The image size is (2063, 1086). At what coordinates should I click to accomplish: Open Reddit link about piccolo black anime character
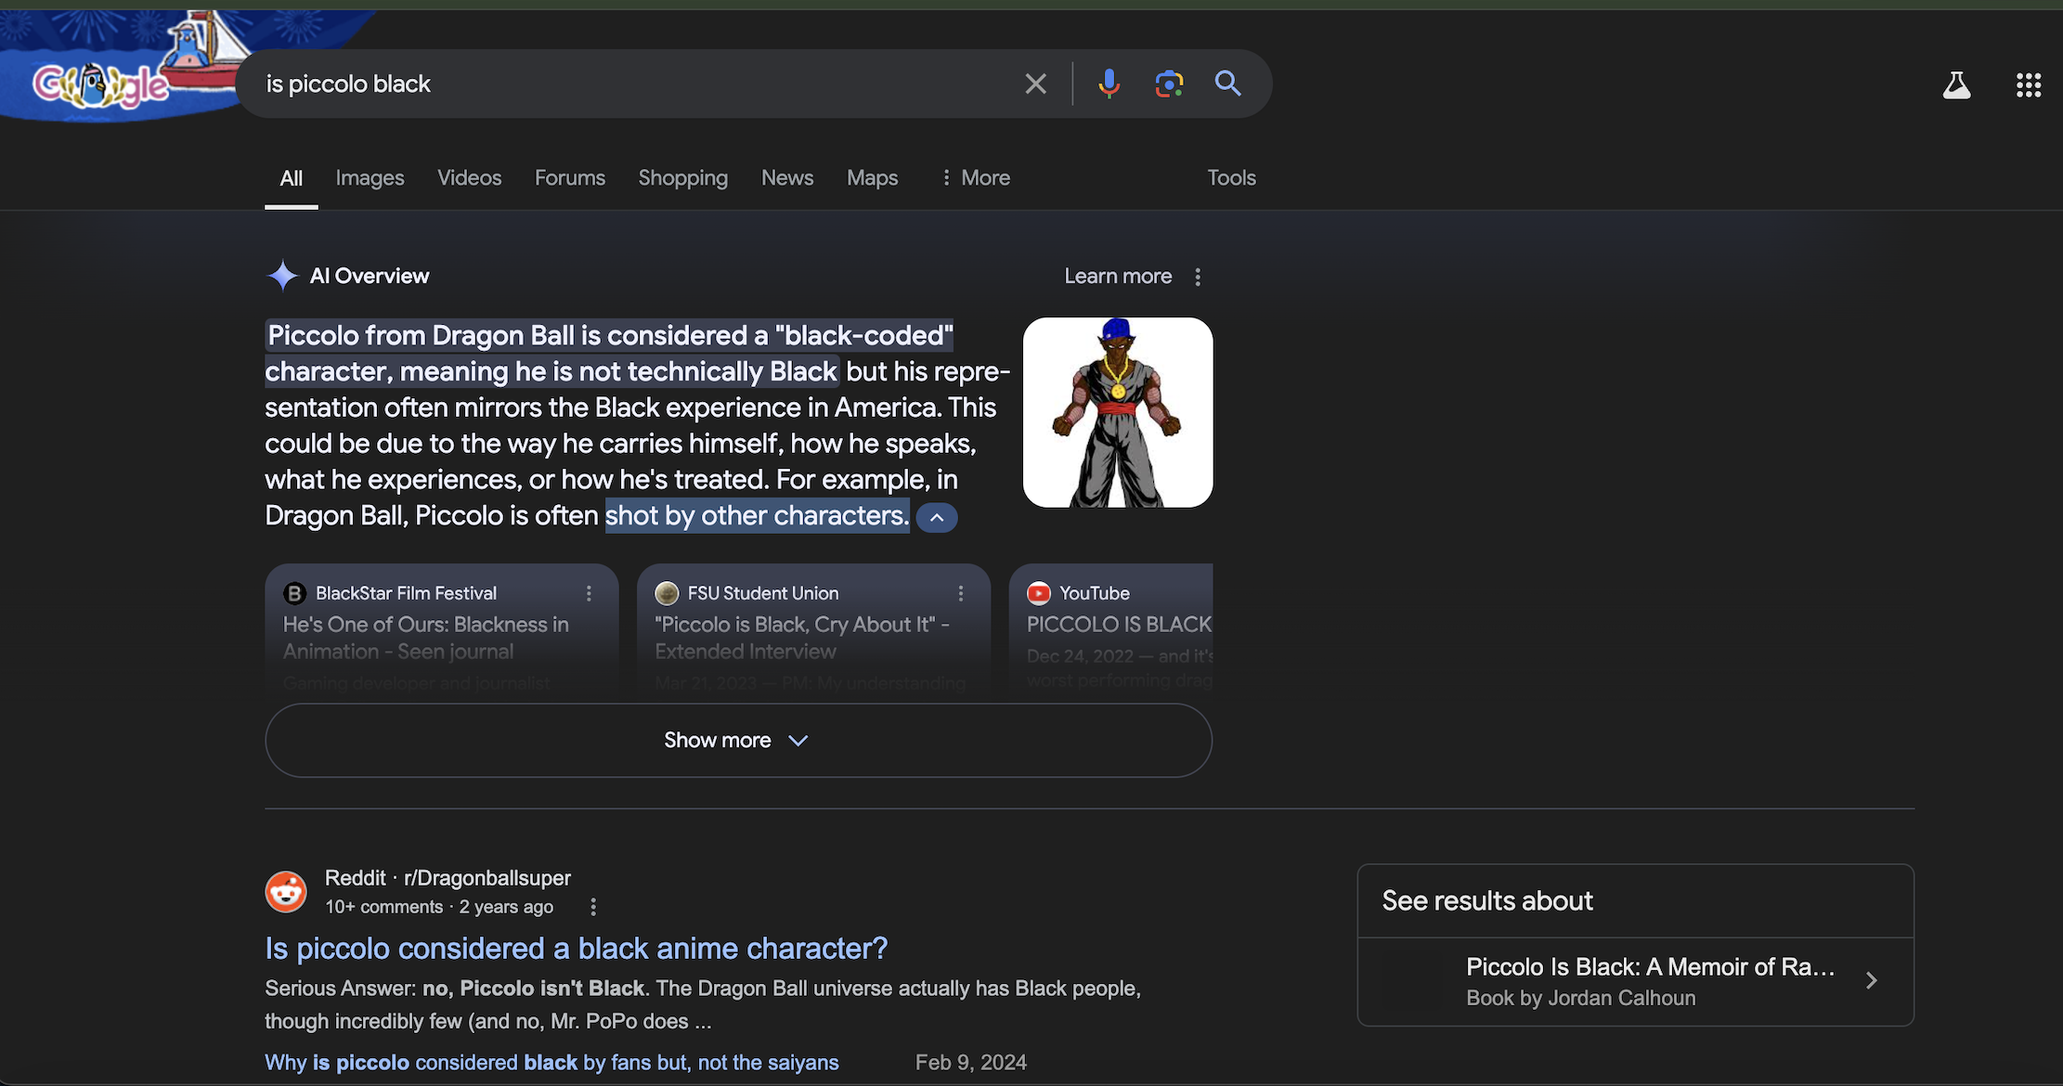(576, 948)
